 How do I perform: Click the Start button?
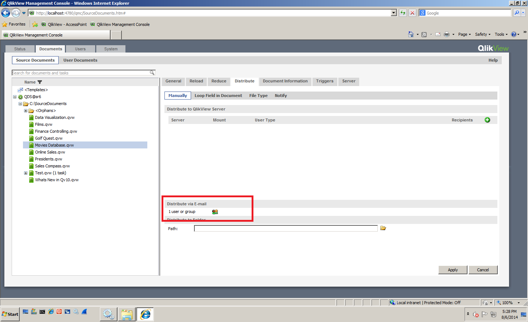tap(10, 314)
